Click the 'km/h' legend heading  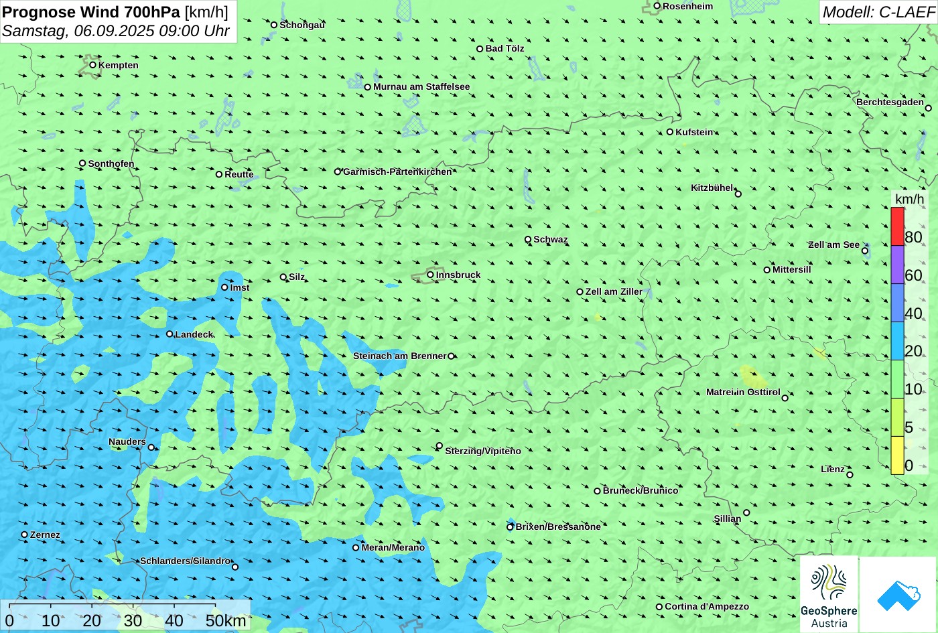click(909, 199)
